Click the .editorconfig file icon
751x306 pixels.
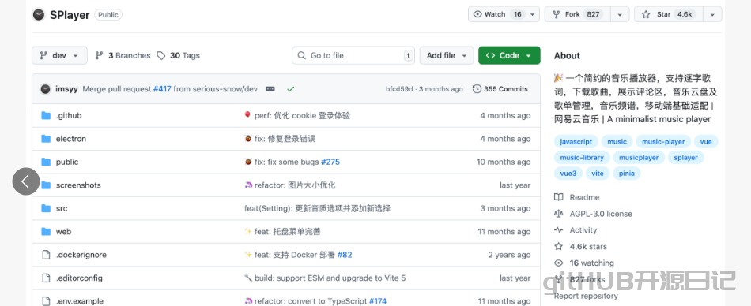(46, 278)
